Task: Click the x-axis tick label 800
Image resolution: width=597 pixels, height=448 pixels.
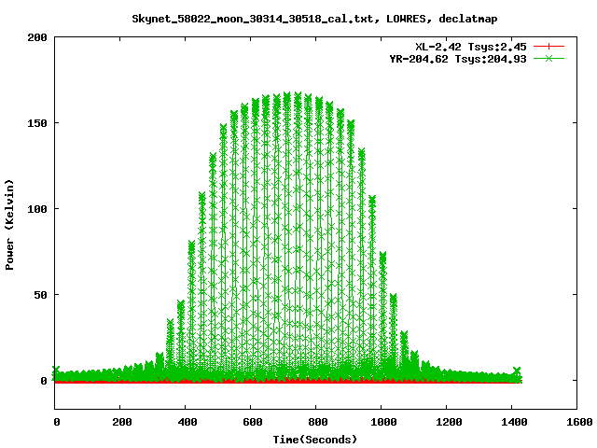Action: pyautogui.click(x=317, y=422)
